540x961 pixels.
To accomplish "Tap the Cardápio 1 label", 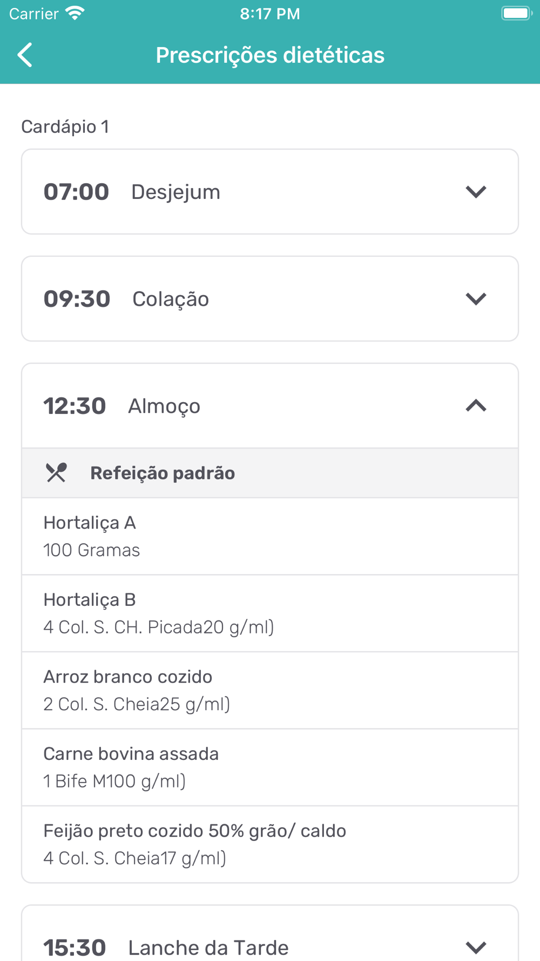I will 65,127.
